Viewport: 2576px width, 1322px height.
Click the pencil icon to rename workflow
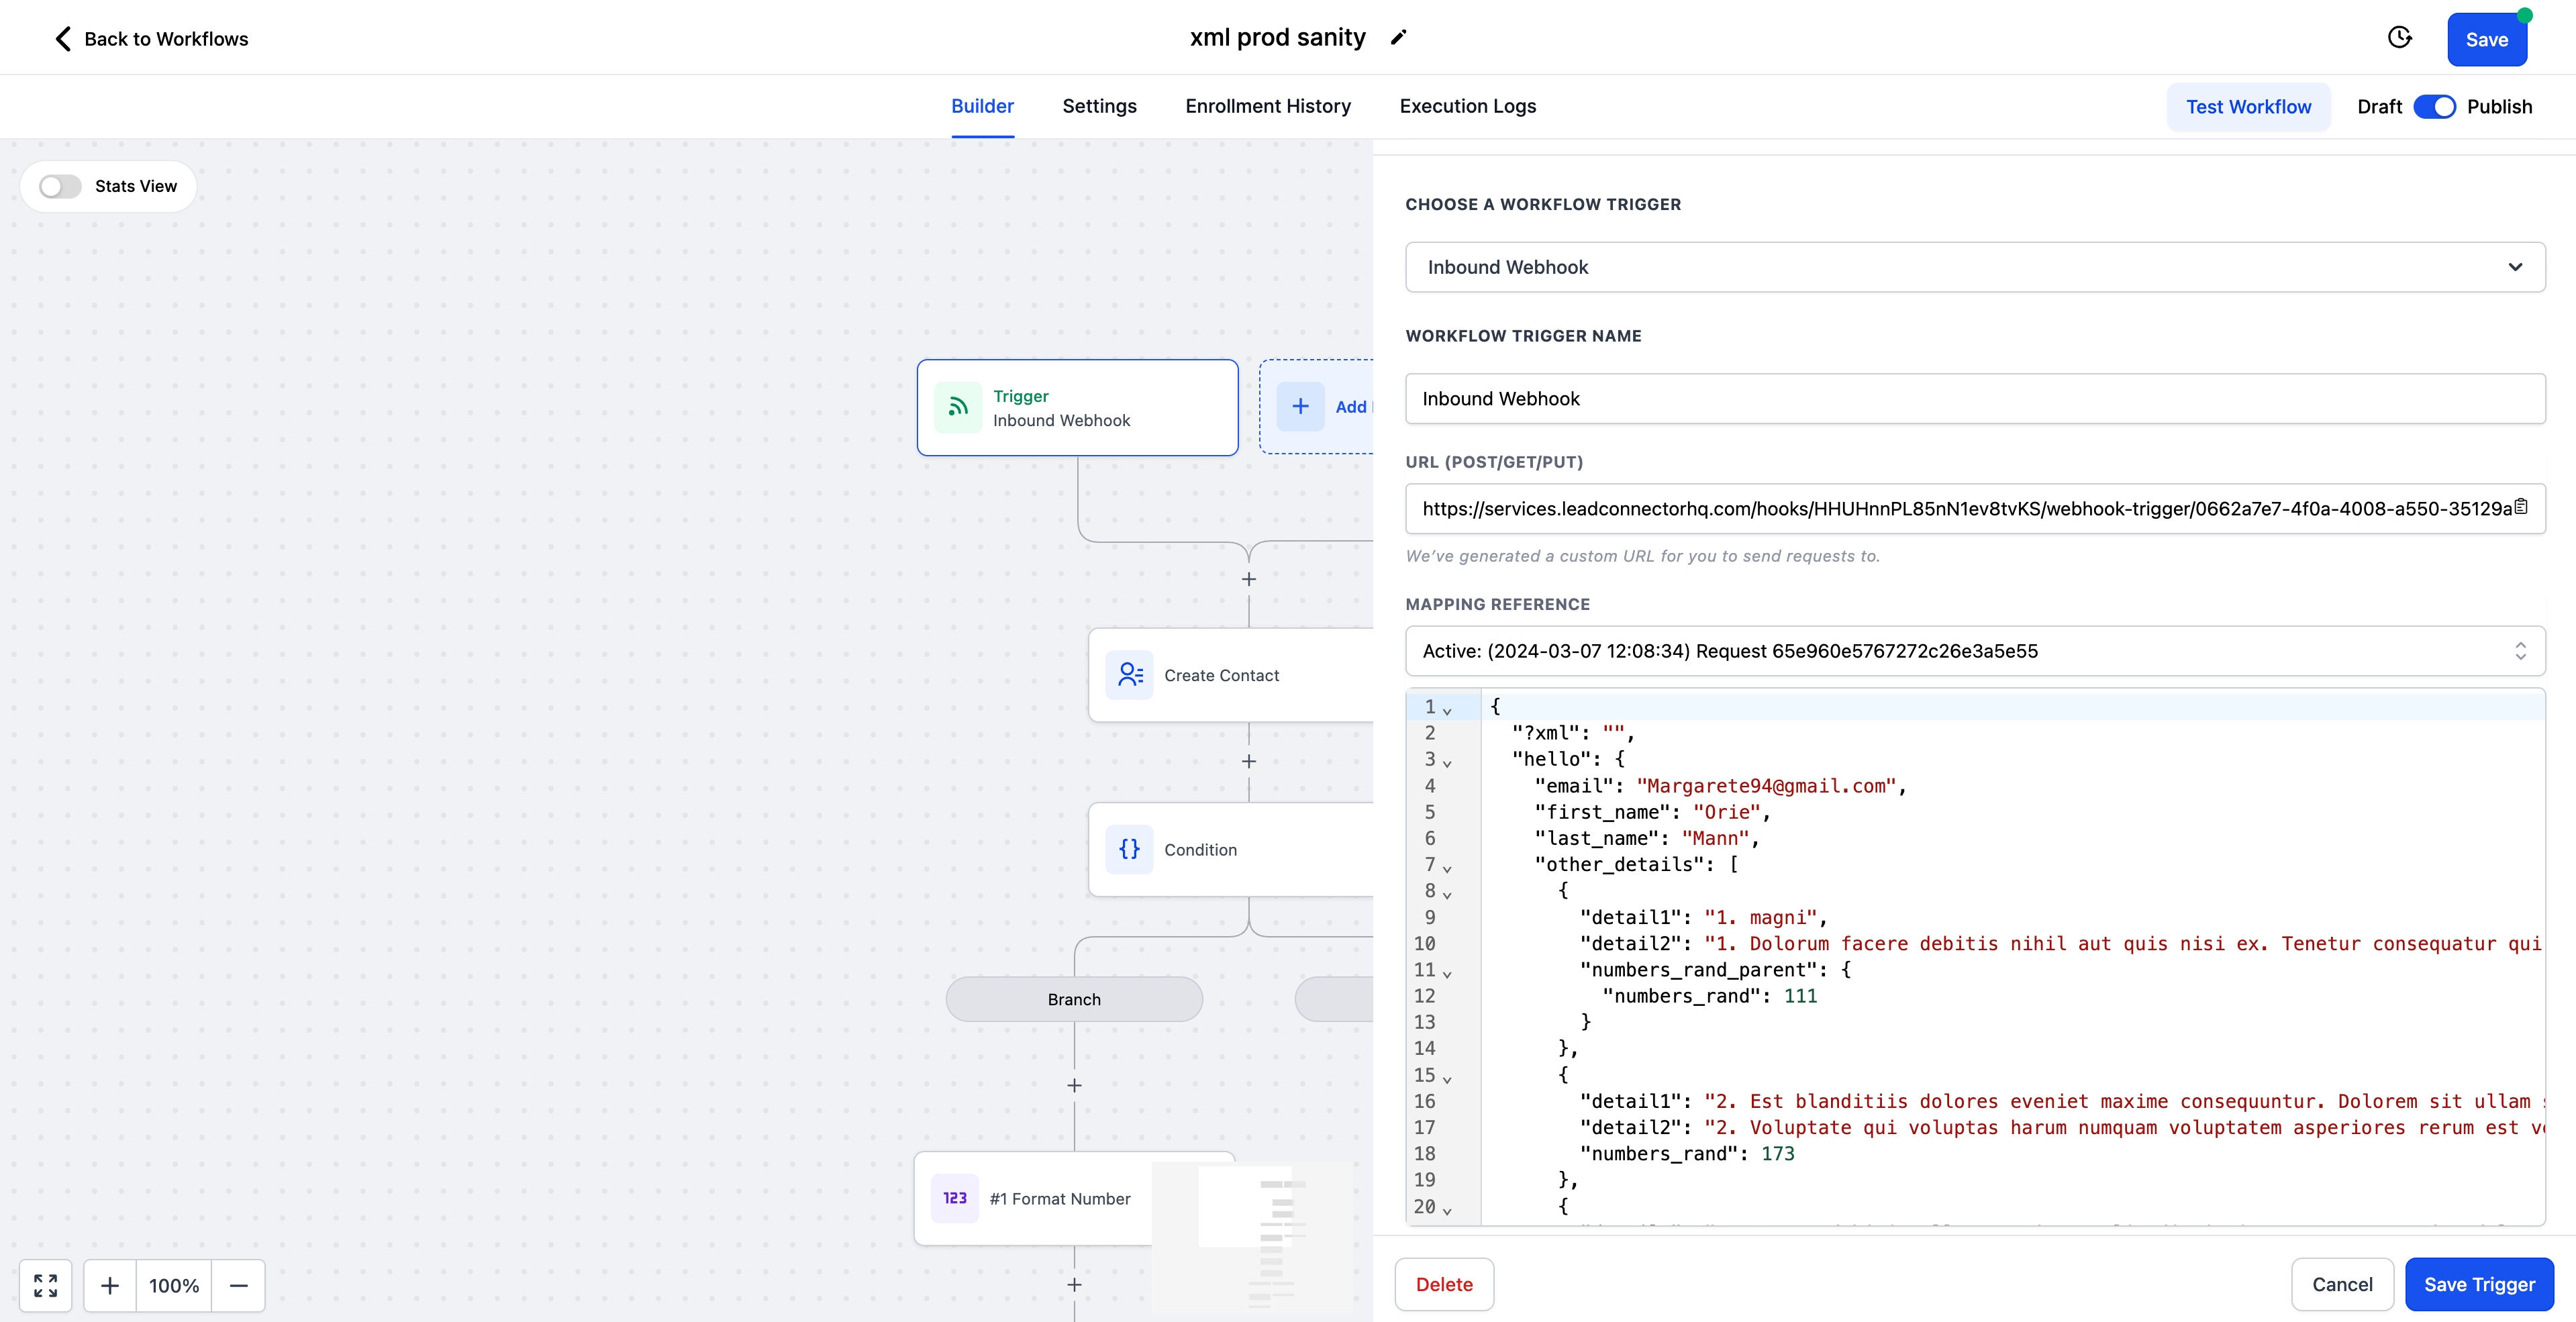coord(1398,38)
